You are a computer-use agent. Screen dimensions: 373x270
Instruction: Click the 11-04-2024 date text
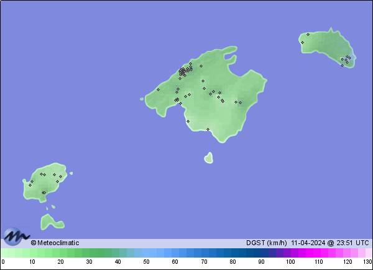point(308,243)
